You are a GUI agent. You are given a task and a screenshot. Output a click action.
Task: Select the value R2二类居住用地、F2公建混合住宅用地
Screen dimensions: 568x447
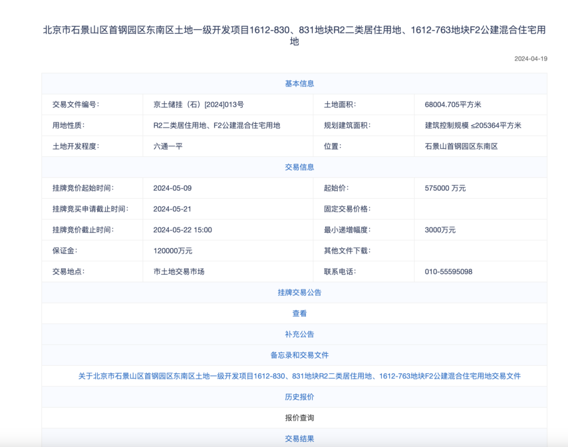click(x=217, y=125)
